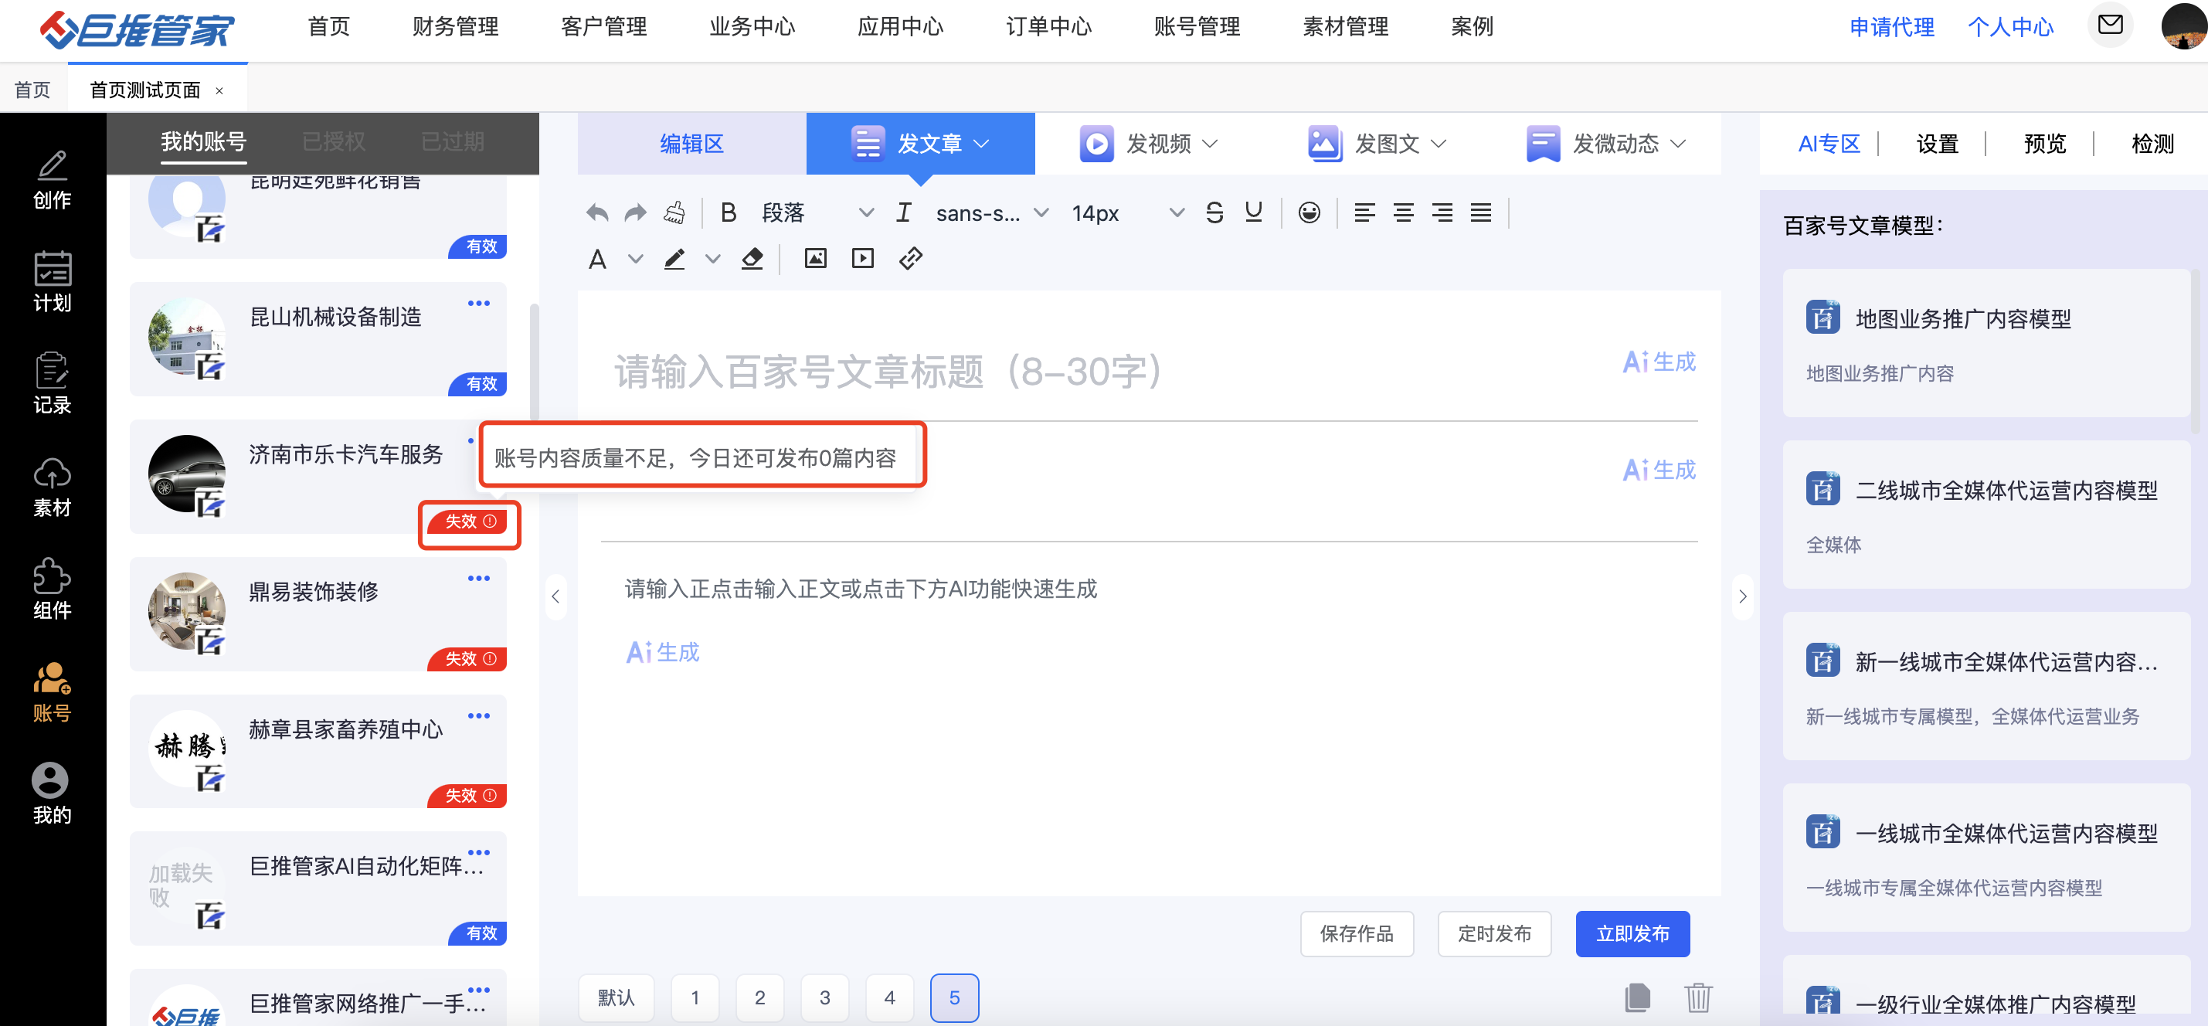Viewport: 2208px width, 1026px height.
Task: Open the 预览 tab
Action: point(2044,144)
